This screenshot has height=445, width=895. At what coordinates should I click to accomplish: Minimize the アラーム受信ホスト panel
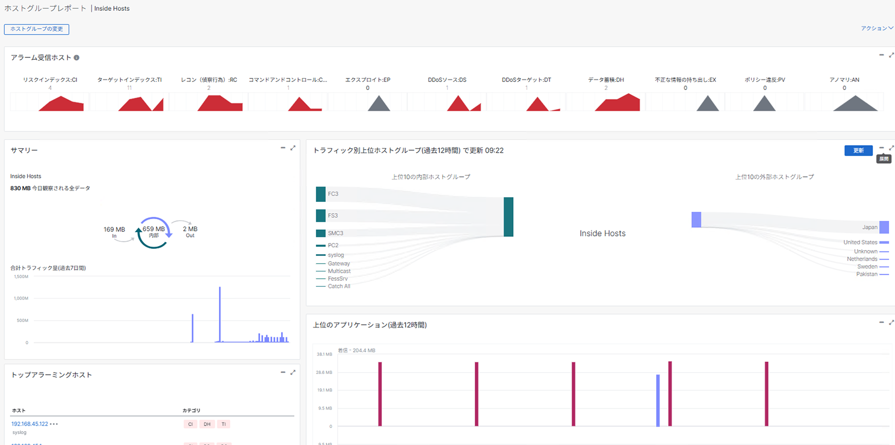[x=881, y=55]
